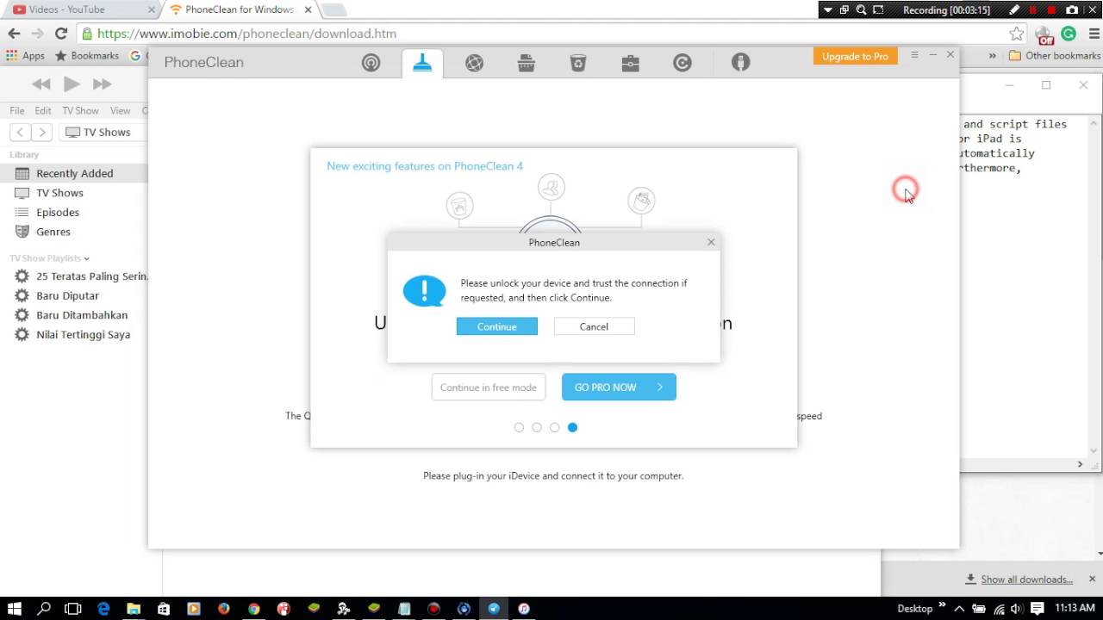Reload the imobie page
Screen dimensions: 1103x620
click(60, 34)
